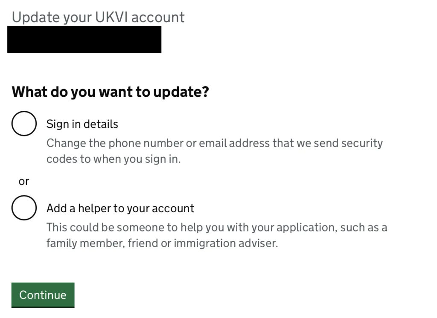Image resolution: width=437 pixels, height=318 pixels.
Task: Click the hint line "codes to when you sign in."
Action: [x=114, y=159]
